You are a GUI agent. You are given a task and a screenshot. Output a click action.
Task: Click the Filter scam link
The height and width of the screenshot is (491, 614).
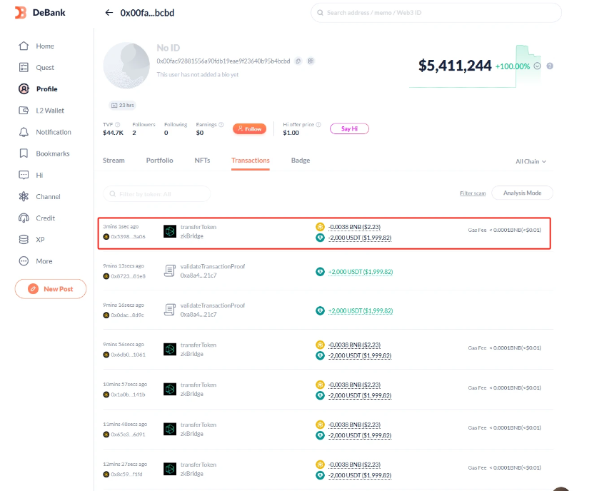(473, 193)
